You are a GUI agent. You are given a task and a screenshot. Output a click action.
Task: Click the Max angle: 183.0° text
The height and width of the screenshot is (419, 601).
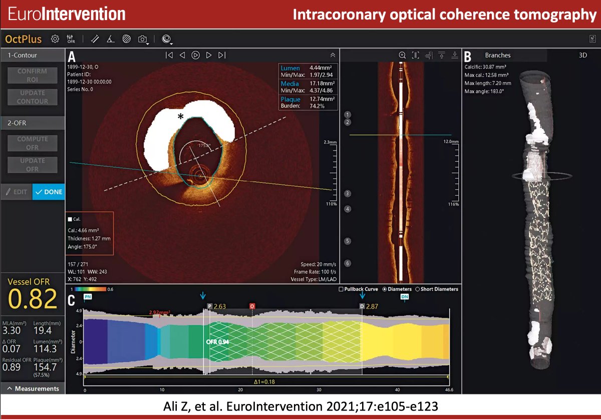click(485, 91)
